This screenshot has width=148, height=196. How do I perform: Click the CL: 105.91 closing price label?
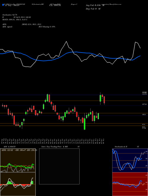[x=55, y=5]
